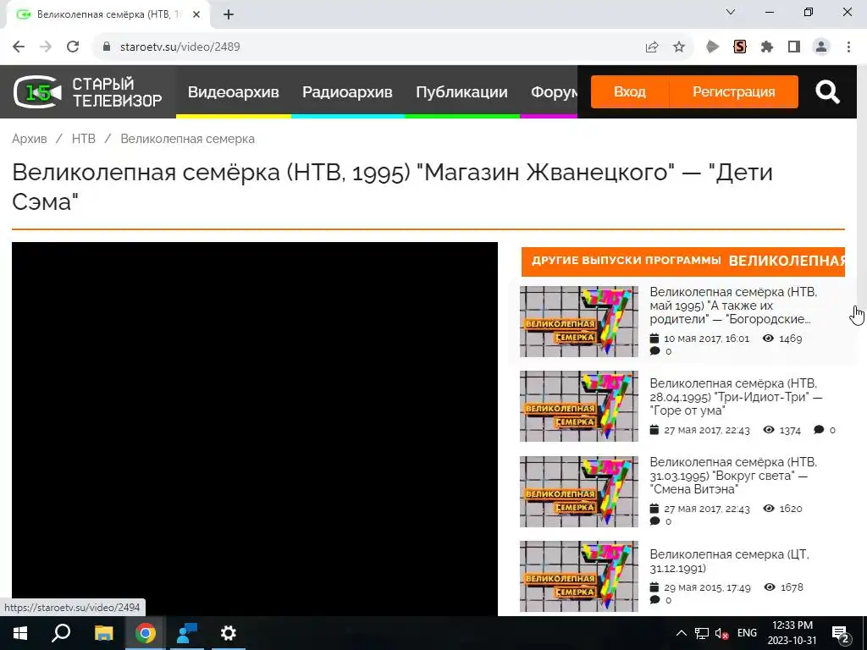Viewport: 867px width, 650px height.
Task: Click the gray play-shaped extension icon
Action: (x=713, y=47)
